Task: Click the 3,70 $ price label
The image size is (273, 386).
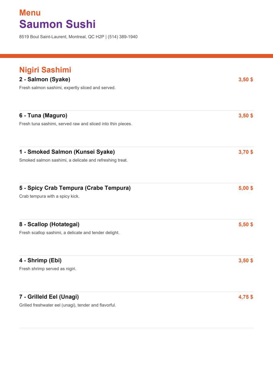Action: [246, 152]
